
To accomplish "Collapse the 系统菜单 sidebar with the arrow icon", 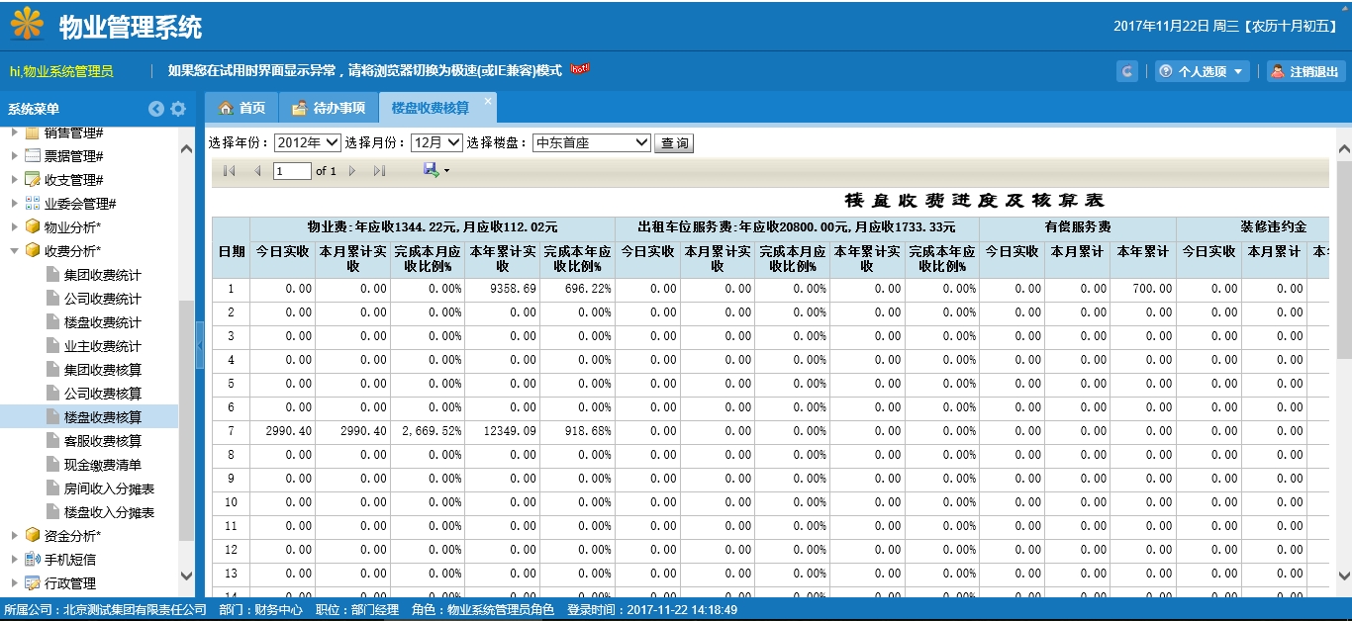I will (155, 109).
